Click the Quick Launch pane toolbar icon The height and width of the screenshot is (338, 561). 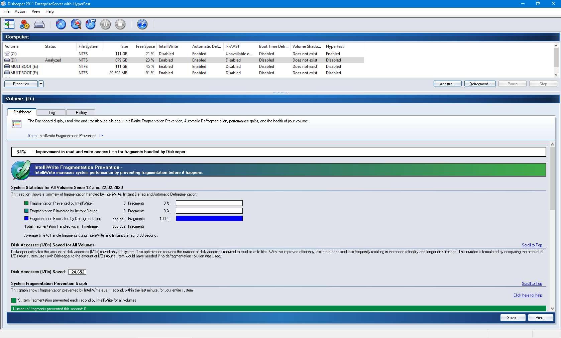click(x=9, y=24)
